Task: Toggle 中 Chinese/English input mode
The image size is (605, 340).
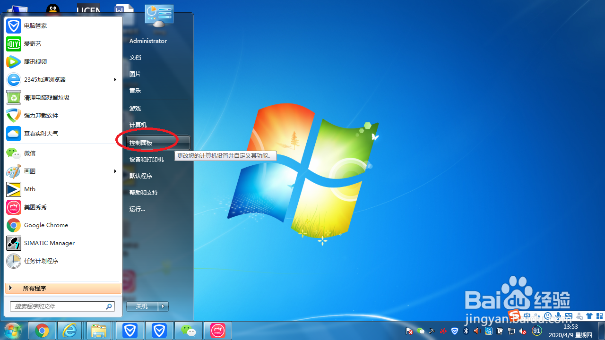Action: [x=527, y=316]
